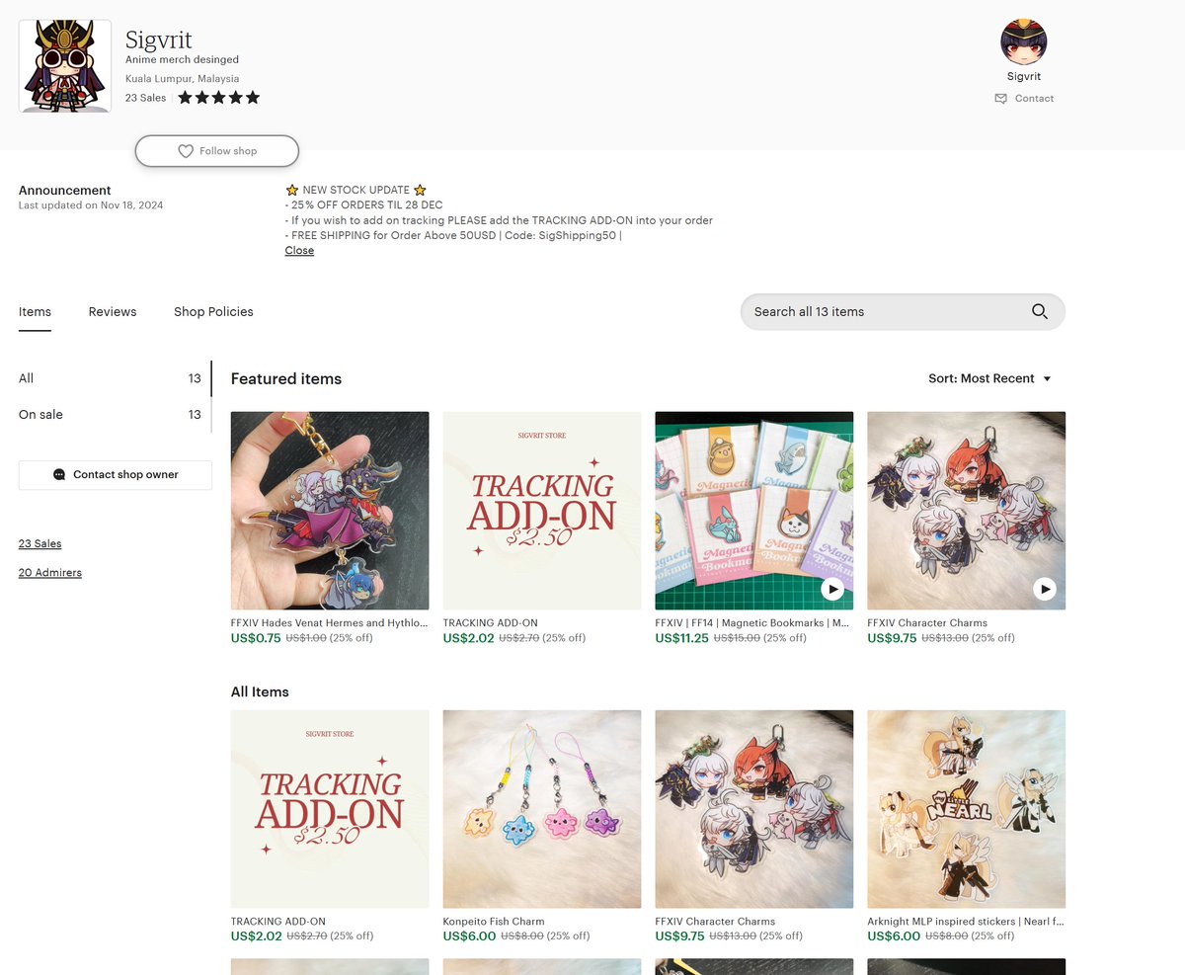Open the Sigvrit shop logo image

click(65, 66)
